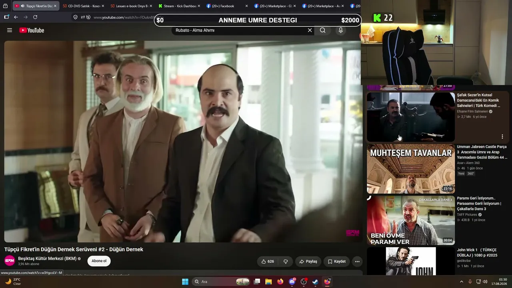Open Task View on taskbar
The height and width of the screenshot is (288, 512).
(257, 282)
